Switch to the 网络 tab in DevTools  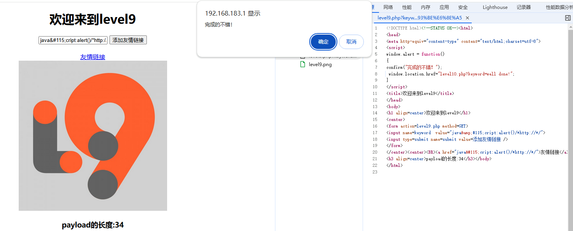[x=388, y=7]
